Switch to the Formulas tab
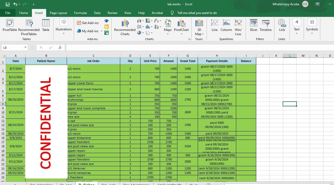Screen dimensions: 334x185 [x=80, y=13]
